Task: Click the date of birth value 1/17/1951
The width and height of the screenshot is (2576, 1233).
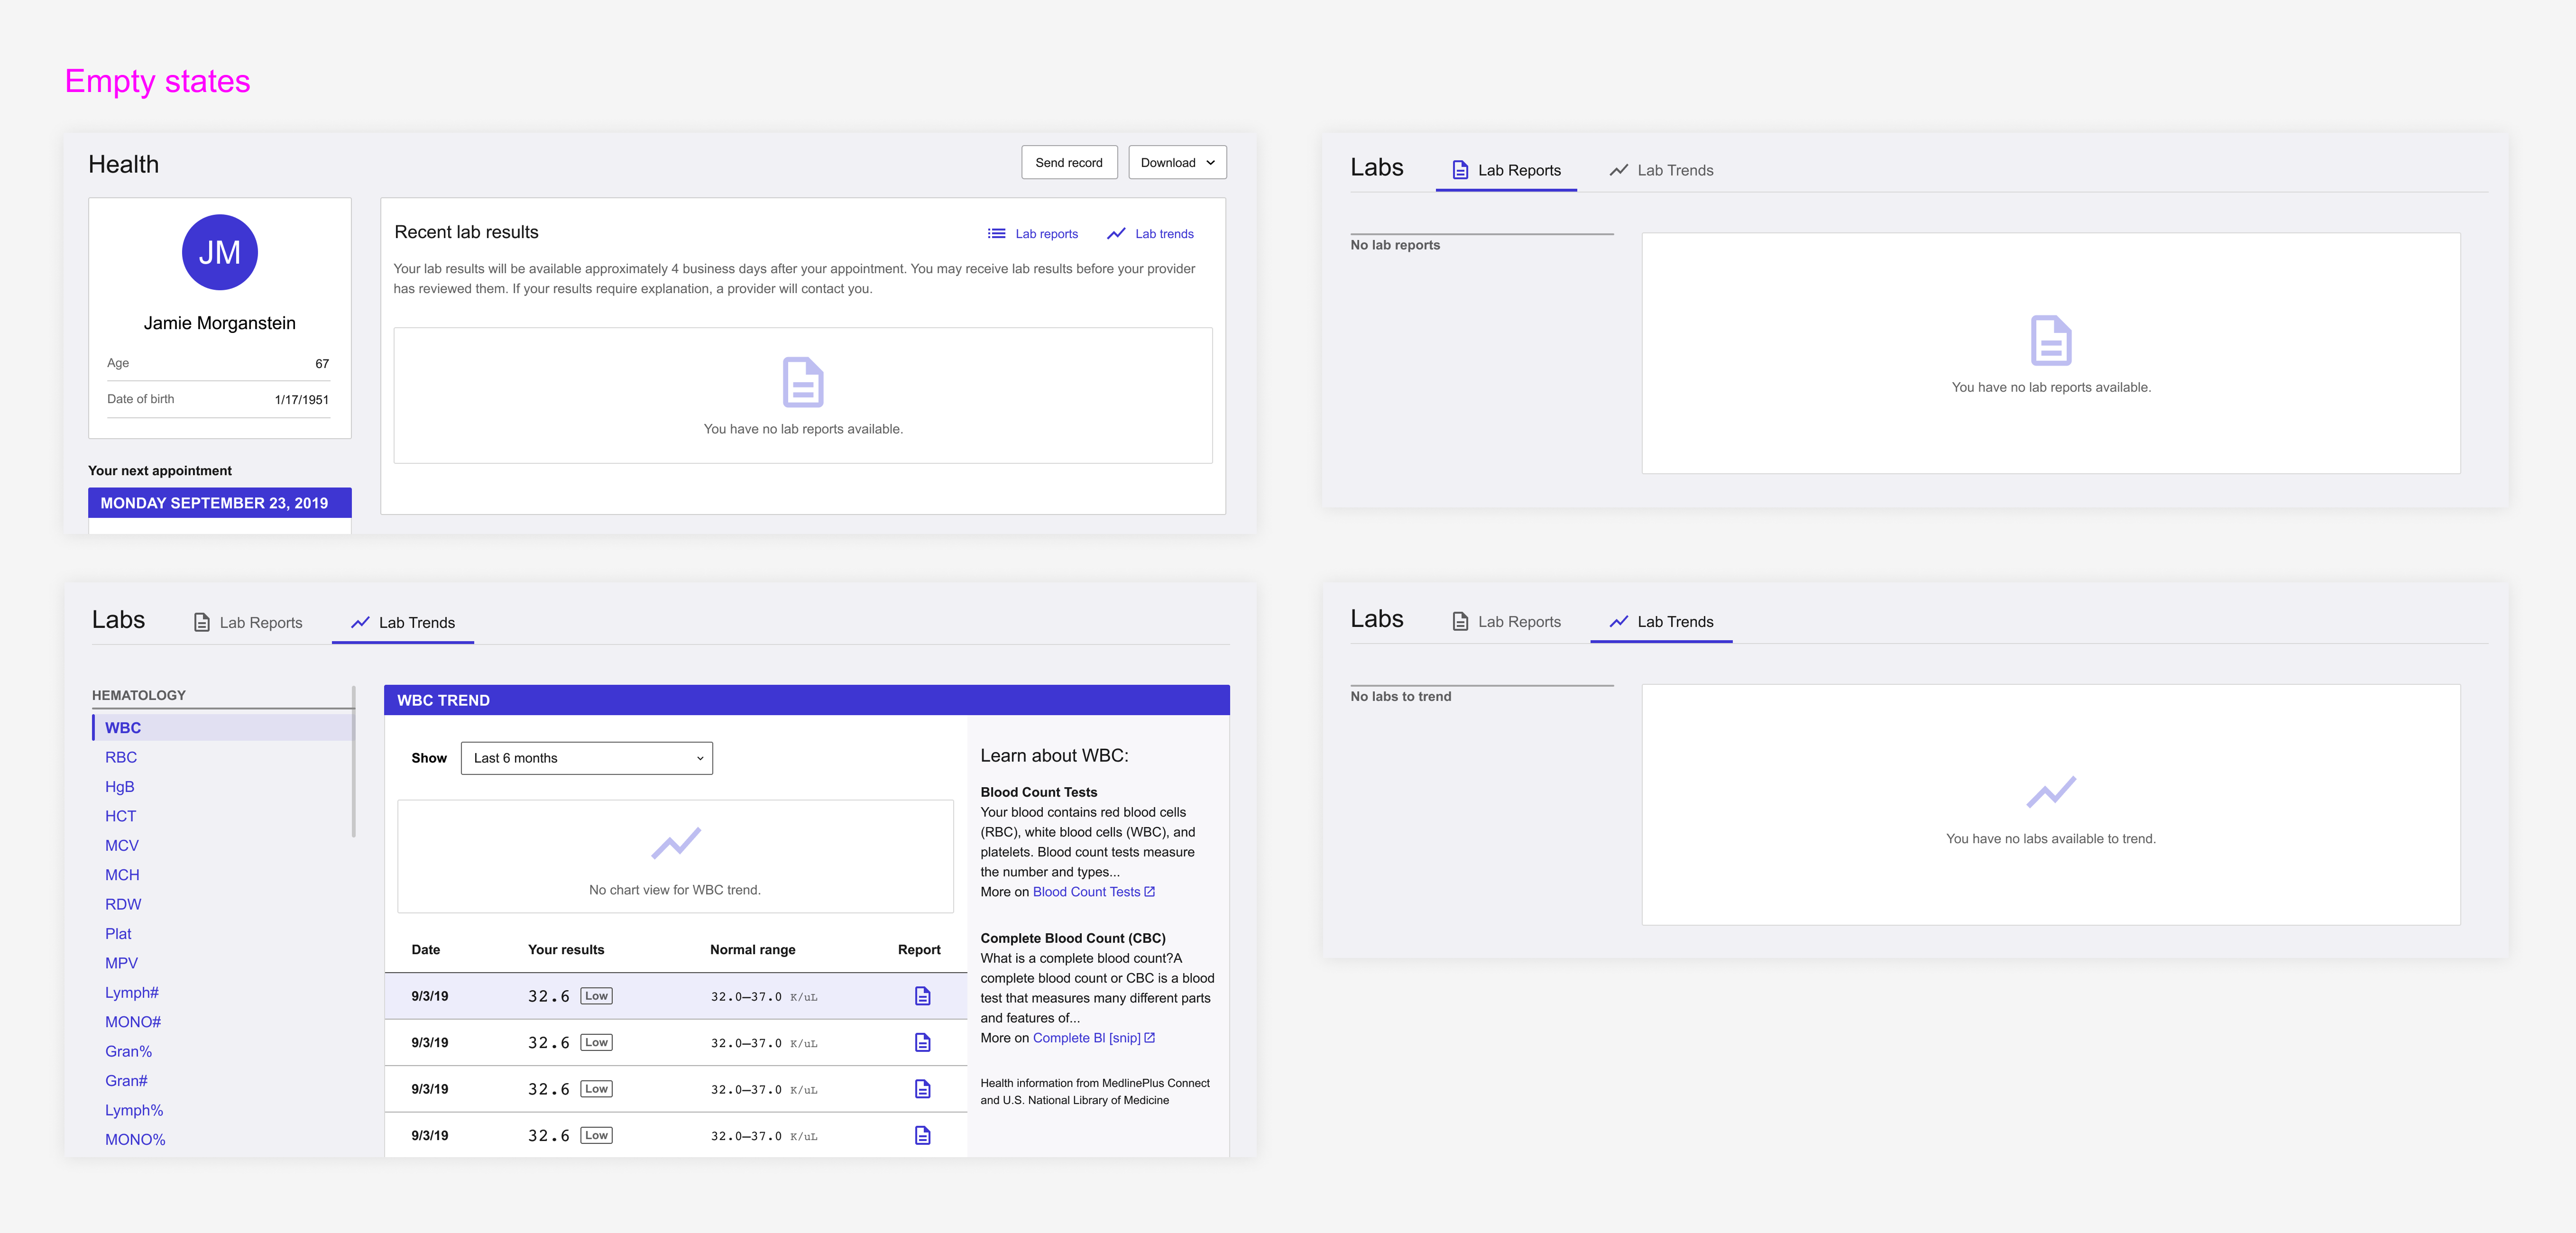Action: click(x=301, y=399)
